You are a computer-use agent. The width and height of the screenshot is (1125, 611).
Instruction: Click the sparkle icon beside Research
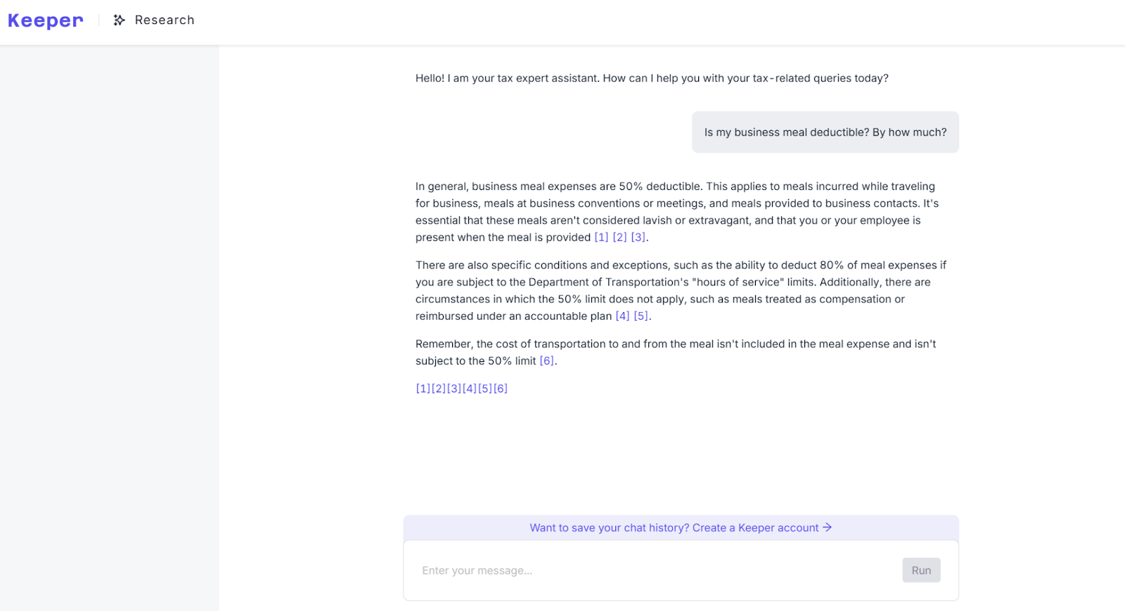120,20
